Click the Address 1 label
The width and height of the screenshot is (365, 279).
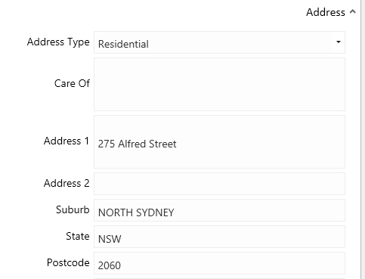click(67, 141)
